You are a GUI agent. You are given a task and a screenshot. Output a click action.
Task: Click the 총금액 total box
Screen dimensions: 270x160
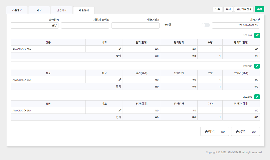click(245, 131)
